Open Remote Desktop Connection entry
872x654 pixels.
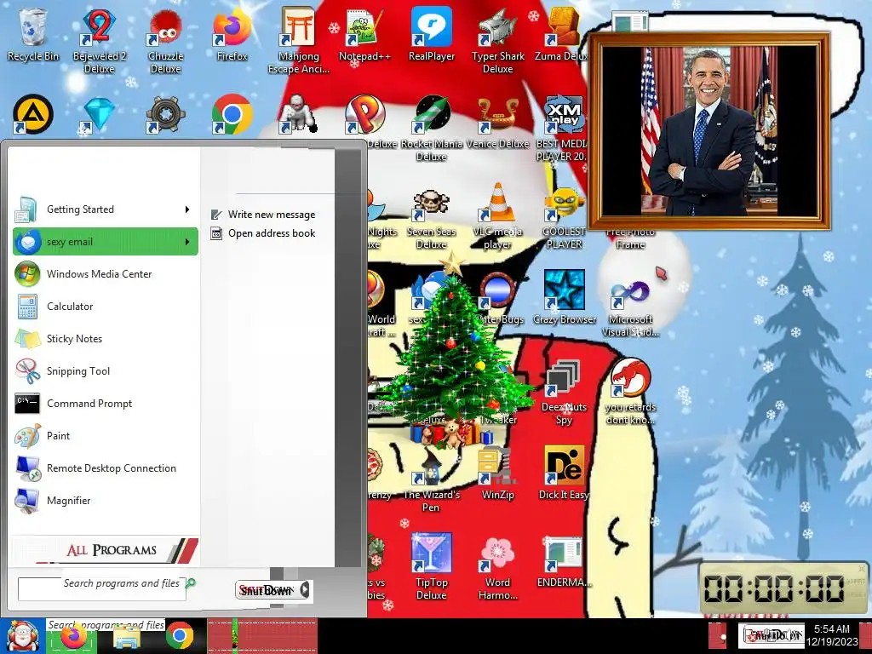click(x=105, y=468)
